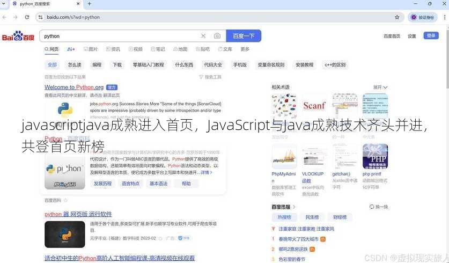Clear the search box with the X icon
Viewport: 449px width, 263px height.
[x=203, y=36]
